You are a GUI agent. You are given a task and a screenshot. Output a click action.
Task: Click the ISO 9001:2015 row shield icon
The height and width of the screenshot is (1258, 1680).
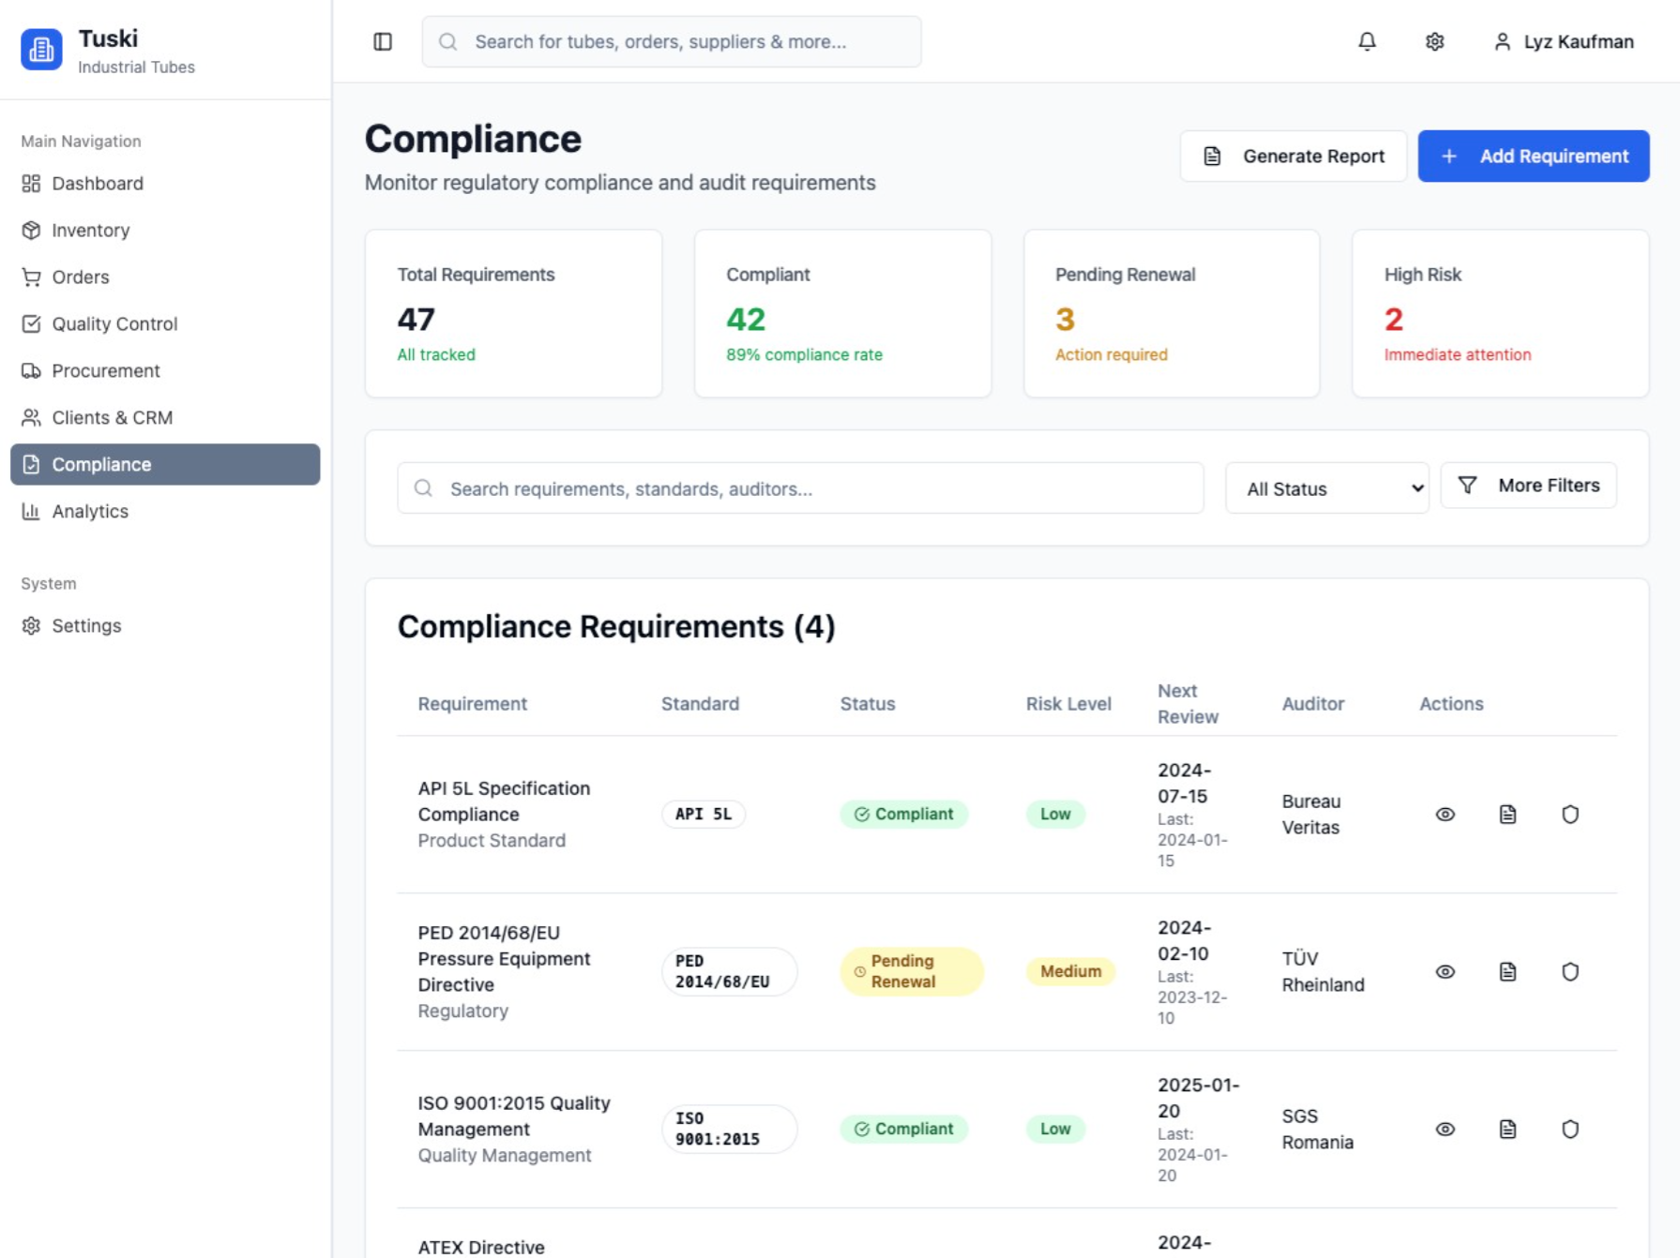[1569, 1129]
